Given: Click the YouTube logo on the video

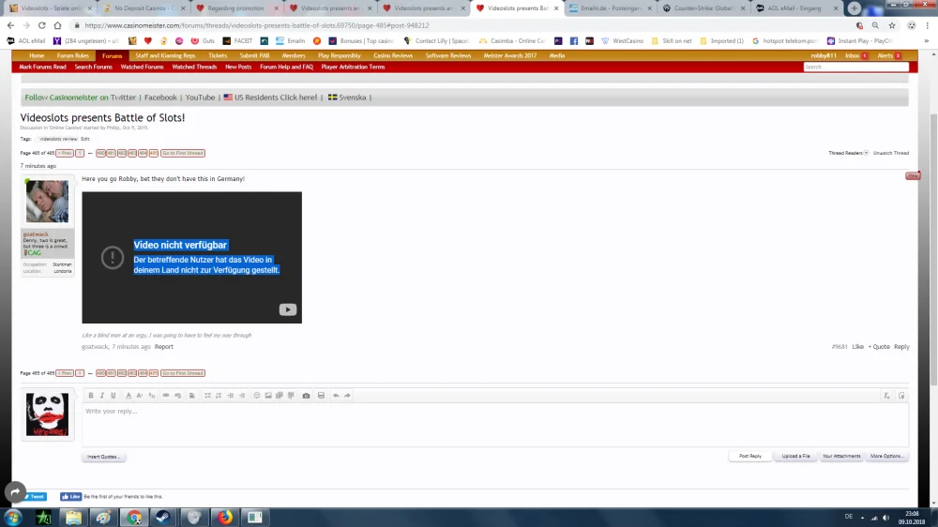Looking at the screenshot, I should click(288, 309).
